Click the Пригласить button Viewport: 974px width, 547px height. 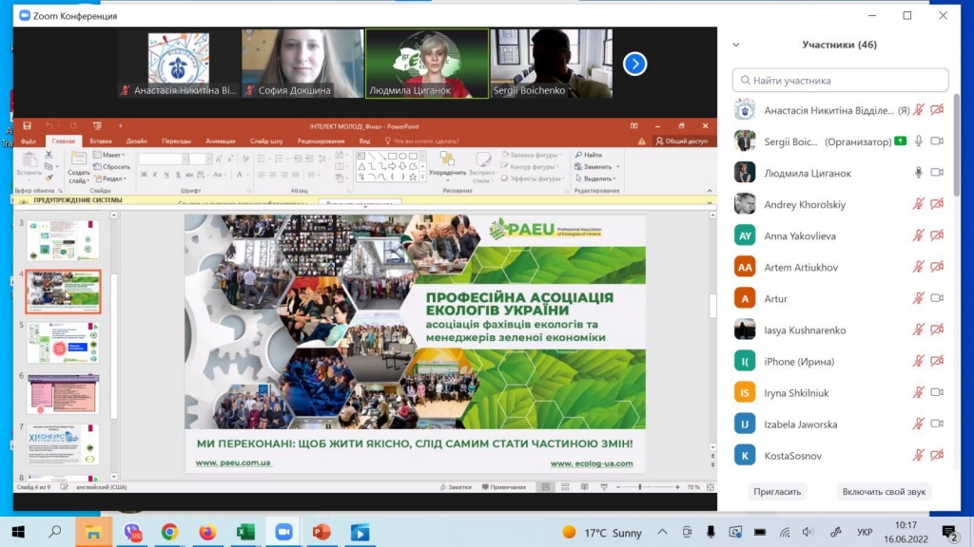point(777,492)
